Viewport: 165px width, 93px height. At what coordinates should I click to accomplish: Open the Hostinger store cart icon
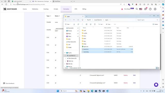point(145,9)
